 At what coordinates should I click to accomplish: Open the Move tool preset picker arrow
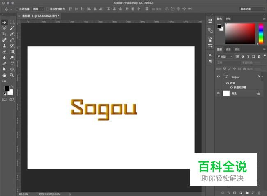(x=11, y=9)
